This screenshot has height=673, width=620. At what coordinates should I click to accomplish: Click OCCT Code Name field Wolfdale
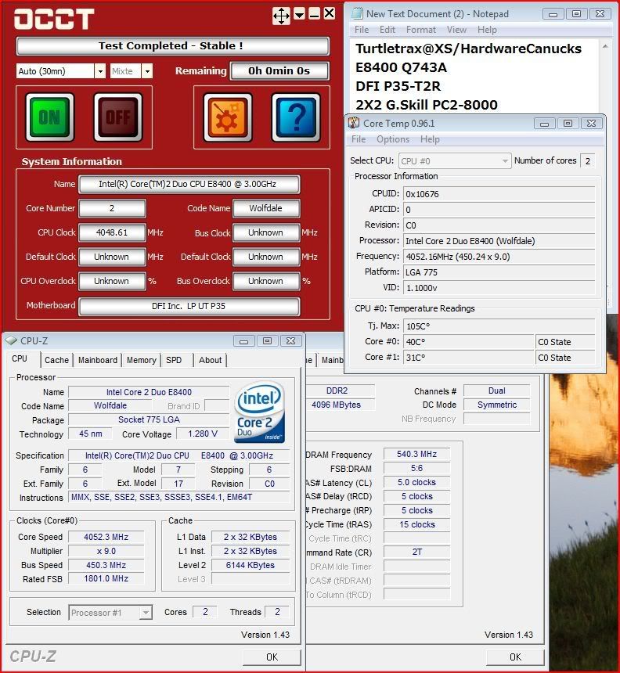[266, 209]
